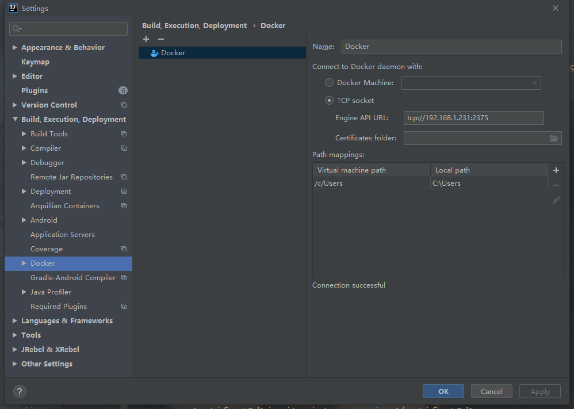Expand the Android node
The height and width of the screenshot is (409, 574).
(x=24, y=220)
